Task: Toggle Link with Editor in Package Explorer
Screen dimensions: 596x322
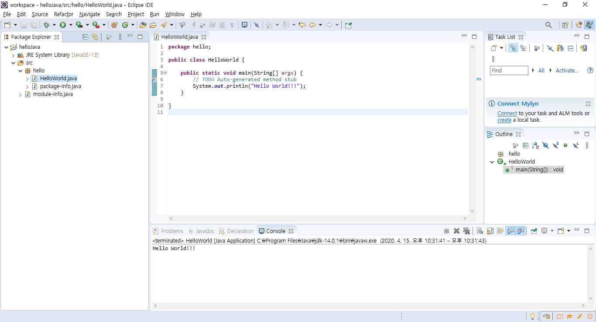Action: 95,37
